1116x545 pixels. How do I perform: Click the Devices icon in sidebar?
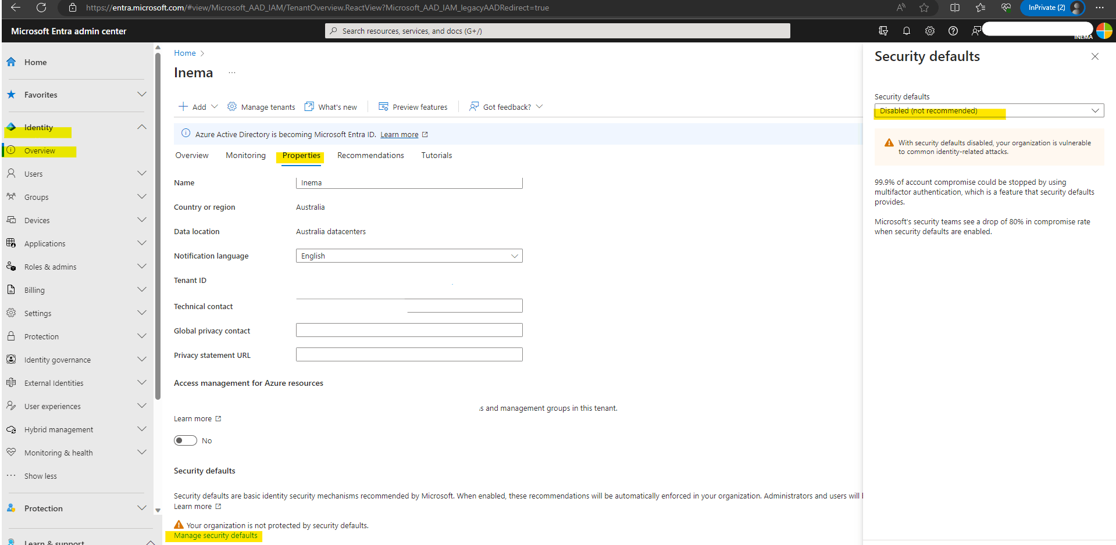pyautogui.click(x=11, y=220)
